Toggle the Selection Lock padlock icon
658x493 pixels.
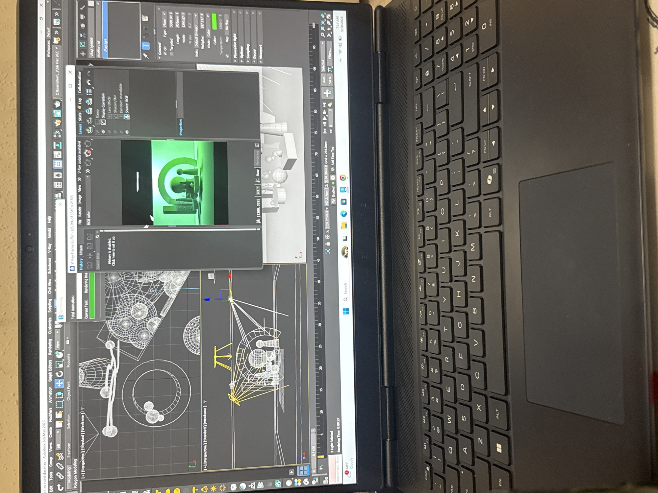[327, 244]
